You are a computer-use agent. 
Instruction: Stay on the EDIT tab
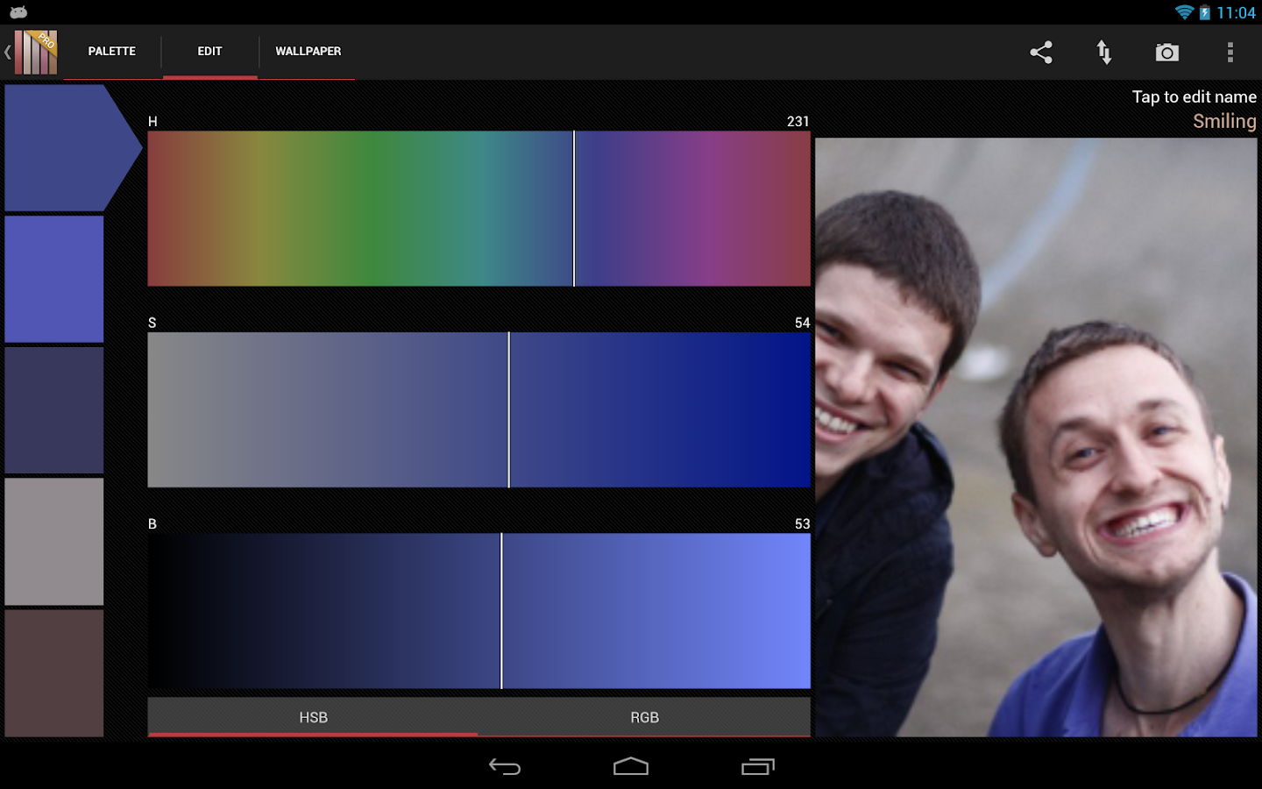tap(209, 51)
